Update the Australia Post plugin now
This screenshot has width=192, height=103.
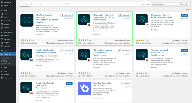124,51
